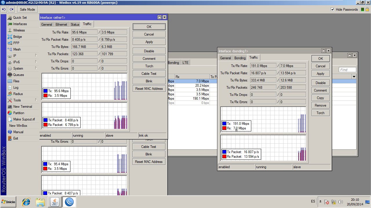Switch to WinBox taskbar icon
This screenshot has width=371, height=208.
(x=69, y=202)
